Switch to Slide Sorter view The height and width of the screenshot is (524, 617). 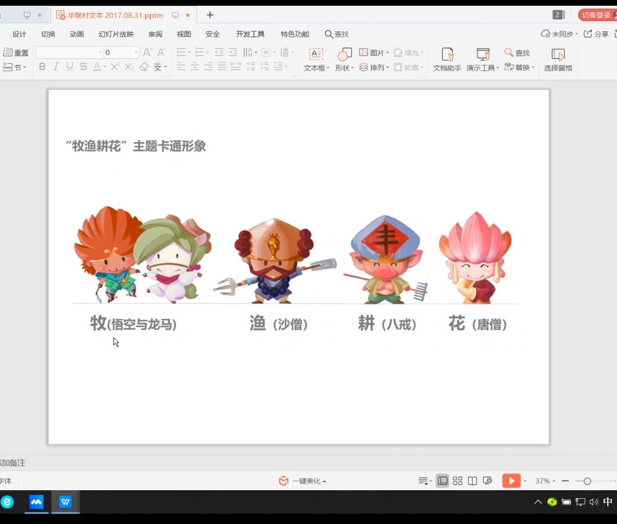[x=457, y=480]
